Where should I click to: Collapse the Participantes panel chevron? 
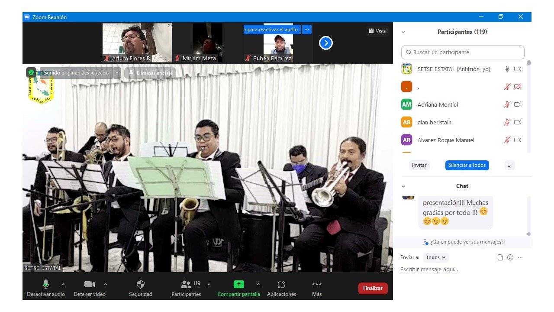click(403, 32)
